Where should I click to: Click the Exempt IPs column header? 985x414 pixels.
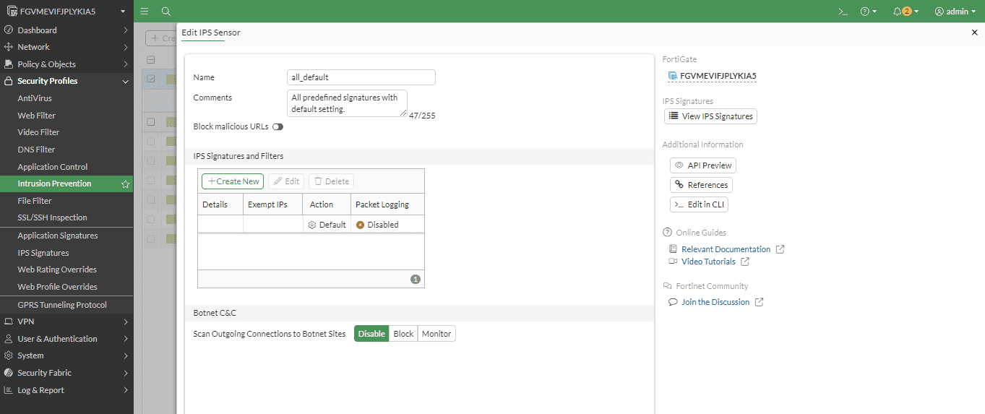click(x=273, y=204)
